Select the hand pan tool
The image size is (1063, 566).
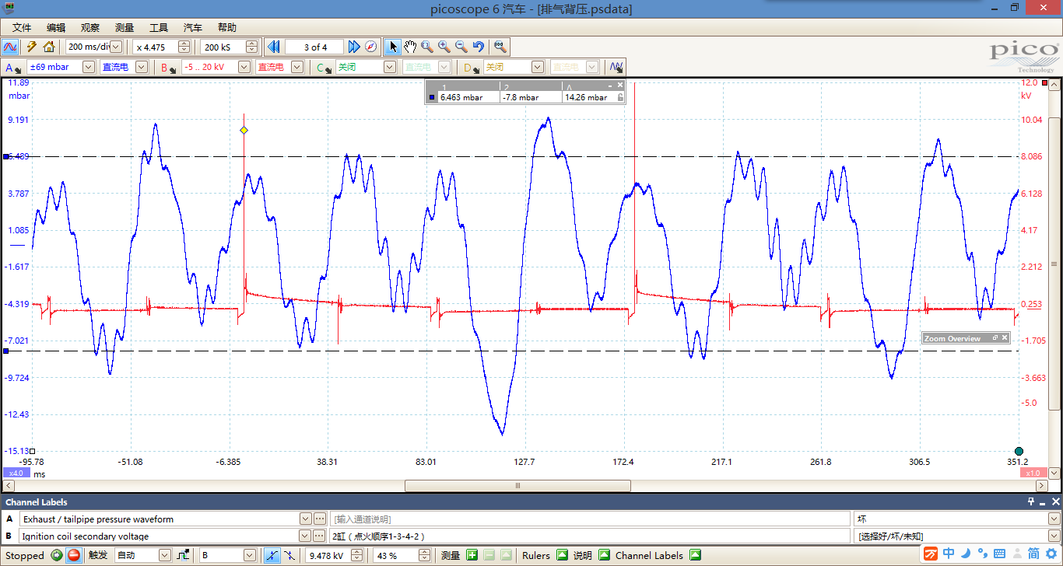[410, 47]
